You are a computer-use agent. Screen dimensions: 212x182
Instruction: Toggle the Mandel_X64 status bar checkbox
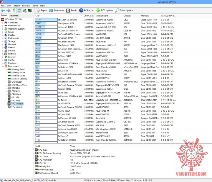pos(2,180)
